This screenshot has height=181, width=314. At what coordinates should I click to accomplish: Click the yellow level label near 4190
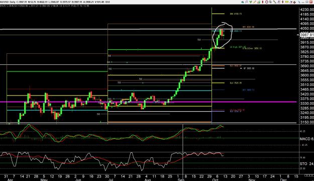236,14
